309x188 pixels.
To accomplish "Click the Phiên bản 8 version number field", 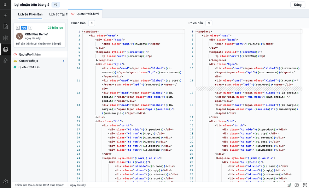I will coord(91,23).
